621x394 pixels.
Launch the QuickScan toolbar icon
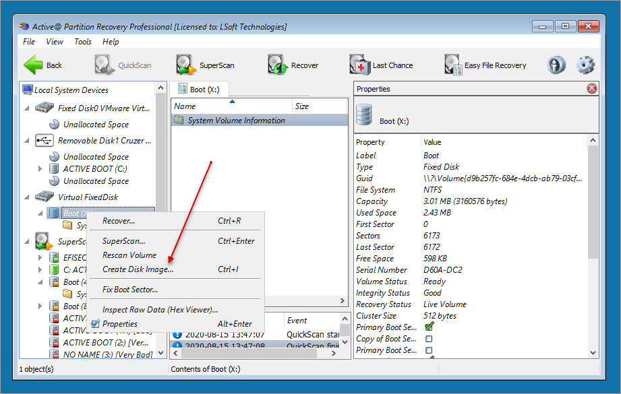point(104,65)
